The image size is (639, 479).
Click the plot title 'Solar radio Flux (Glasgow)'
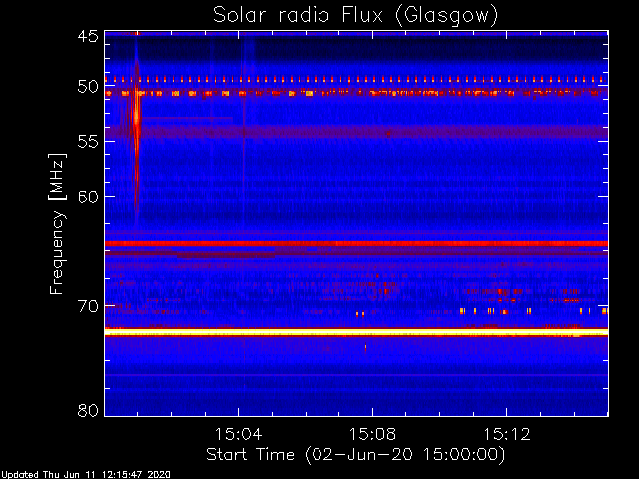click(x=355, y=16)
